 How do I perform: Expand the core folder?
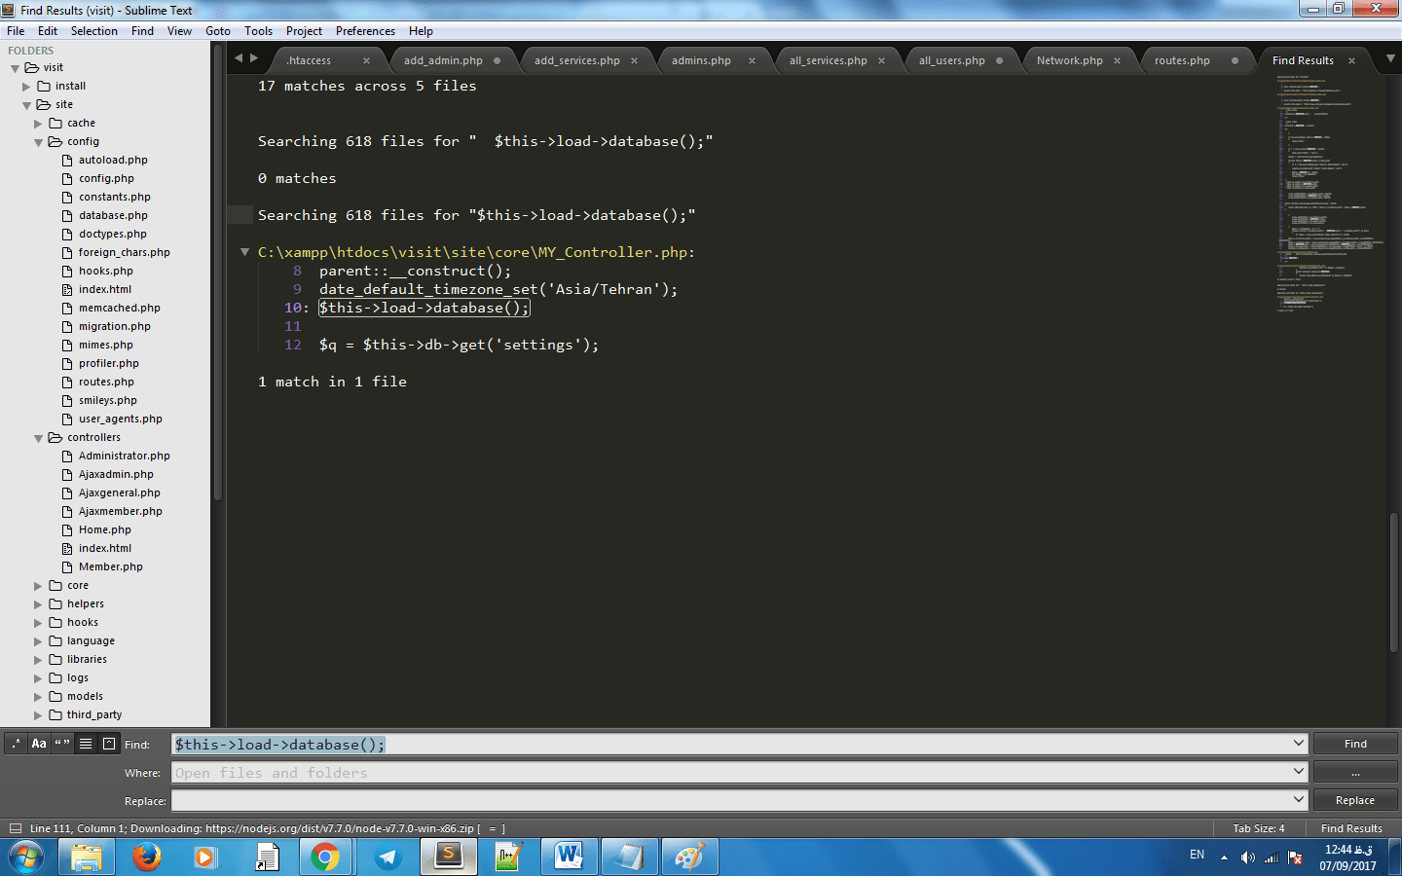[39, 586]
